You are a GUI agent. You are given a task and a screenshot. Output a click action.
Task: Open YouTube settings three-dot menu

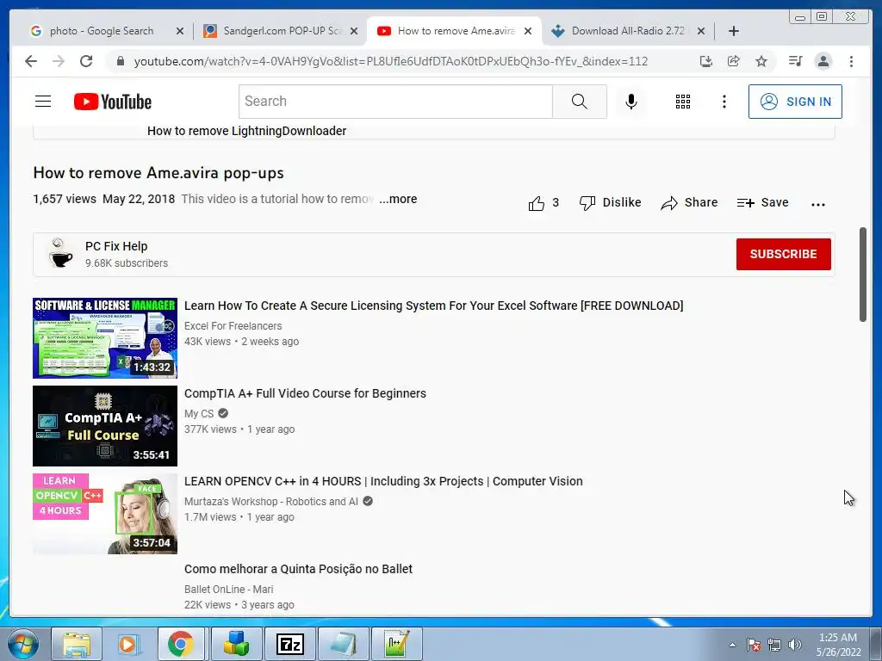tap(724, 102)
